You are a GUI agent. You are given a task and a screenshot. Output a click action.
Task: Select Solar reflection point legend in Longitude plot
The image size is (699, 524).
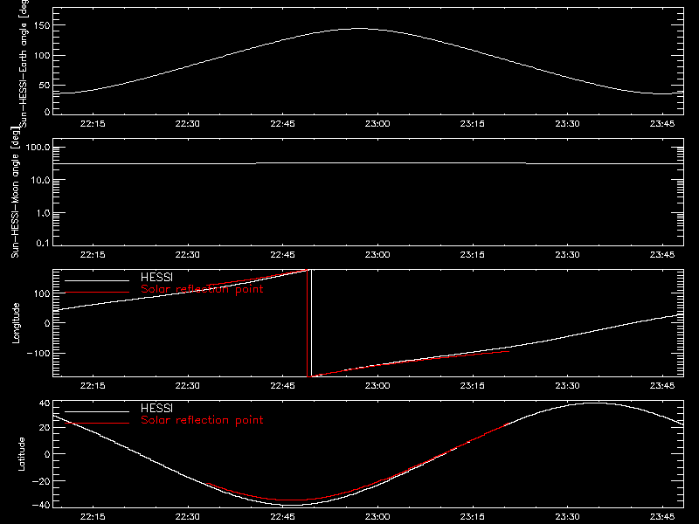click(x=202, y=289)
